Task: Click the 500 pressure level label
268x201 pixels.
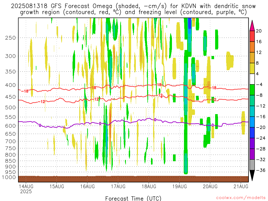Action: (10, 108)
